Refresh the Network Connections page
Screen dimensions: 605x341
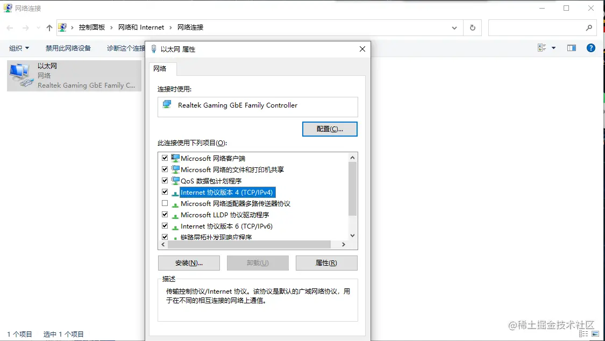[472, 27]
